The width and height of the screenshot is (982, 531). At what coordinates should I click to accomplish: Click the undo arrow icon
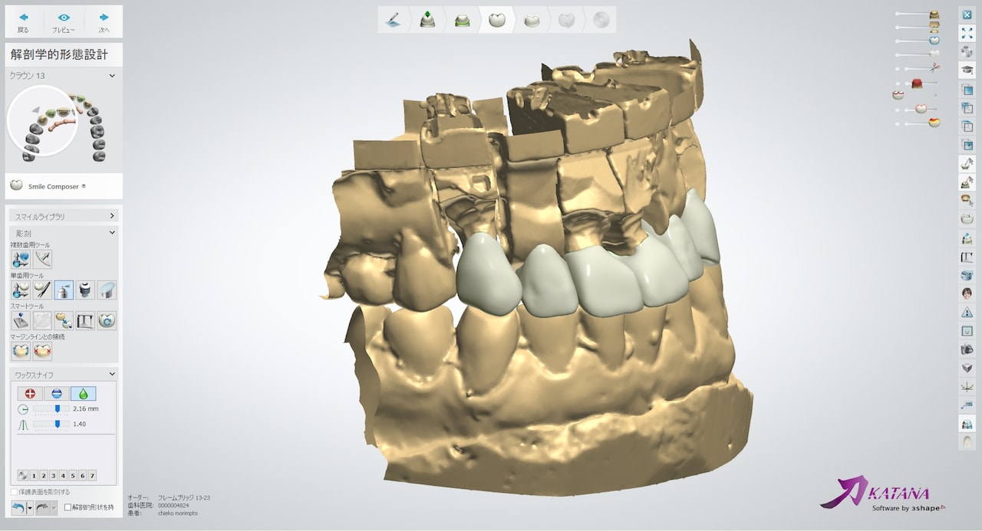(x=18, y=507)
